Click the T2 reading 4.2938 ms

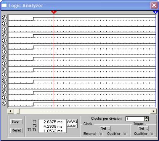(x=53, y=127)
